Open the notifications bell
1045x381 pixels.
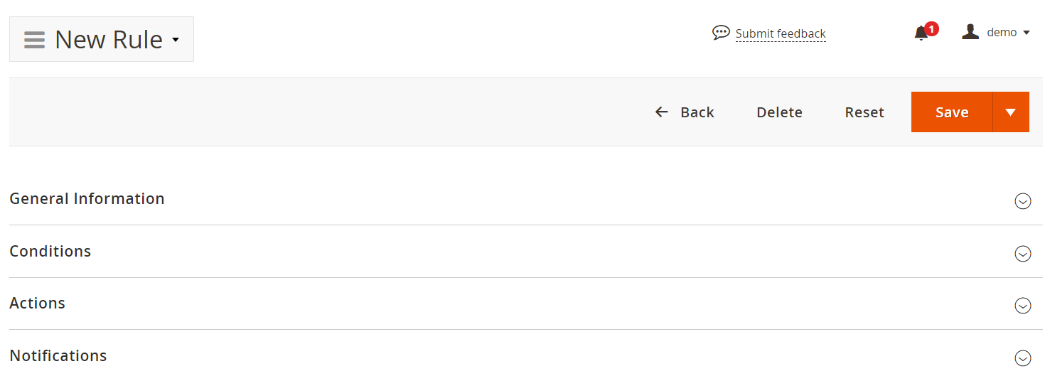click(x=921, y=33)
